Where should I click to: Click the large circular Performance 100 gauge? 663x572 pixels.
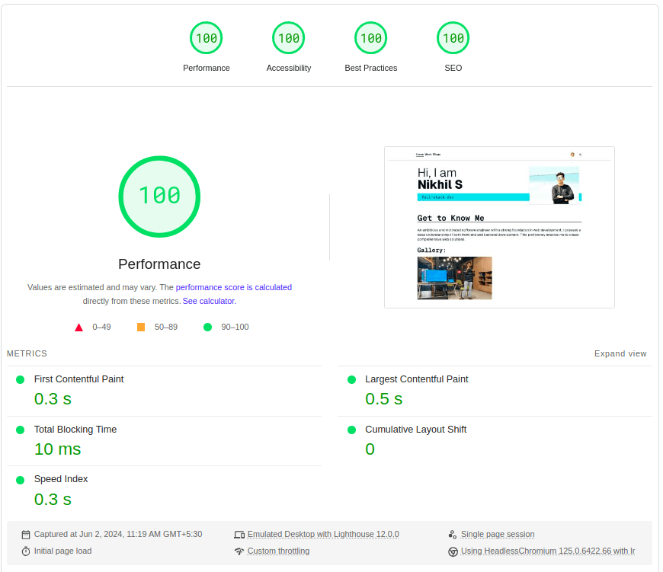tap(159, 197)
